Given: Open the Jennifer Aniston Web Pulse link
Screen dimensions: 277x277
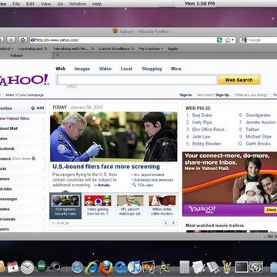Looking at the screenshot, I should pos(261,122).
